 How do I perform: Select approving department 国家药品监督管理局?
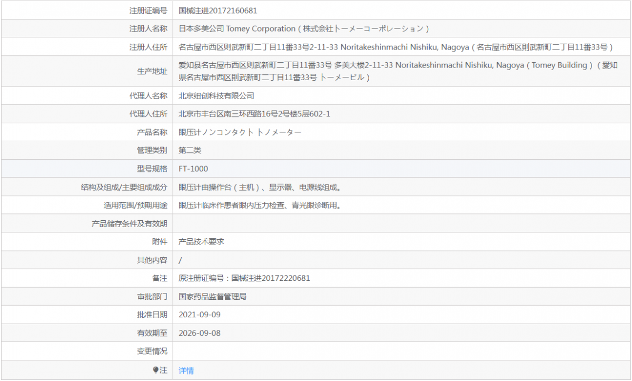pyautogui.click(x=212, y=296)
